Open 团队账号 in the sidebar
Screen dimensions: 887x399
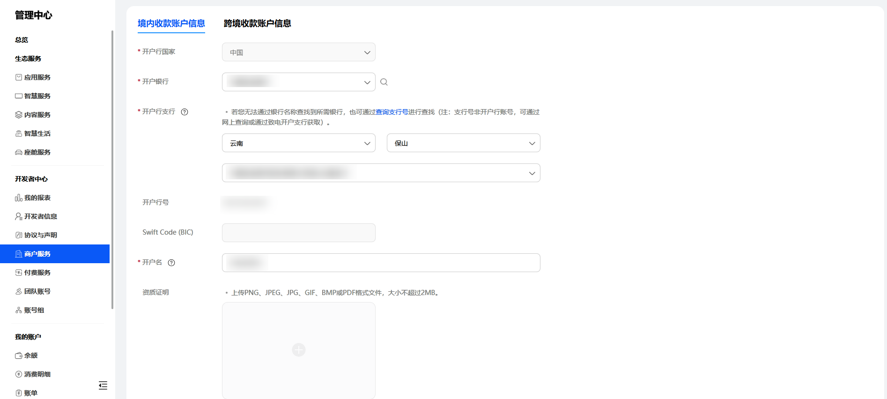37,291
